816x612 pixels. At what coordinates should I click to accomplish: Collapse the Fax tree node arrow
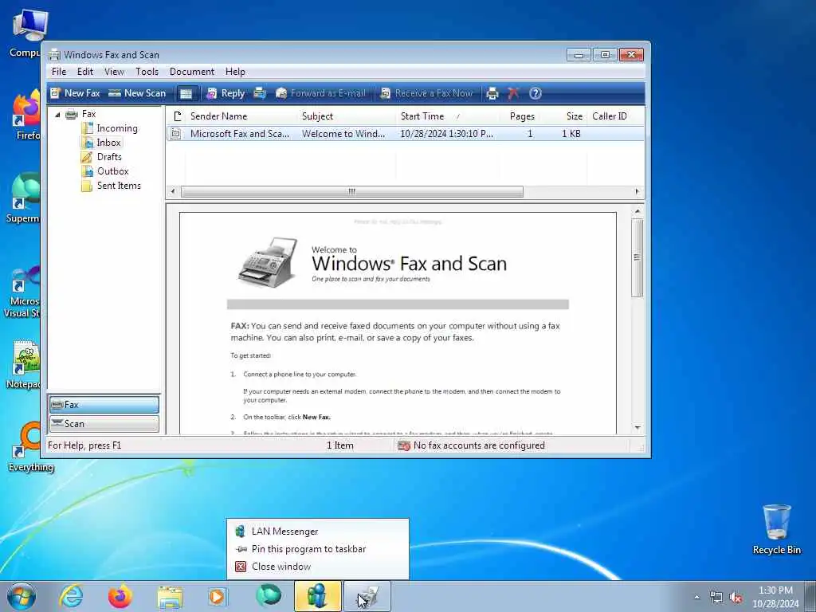[x=57, y=115]
